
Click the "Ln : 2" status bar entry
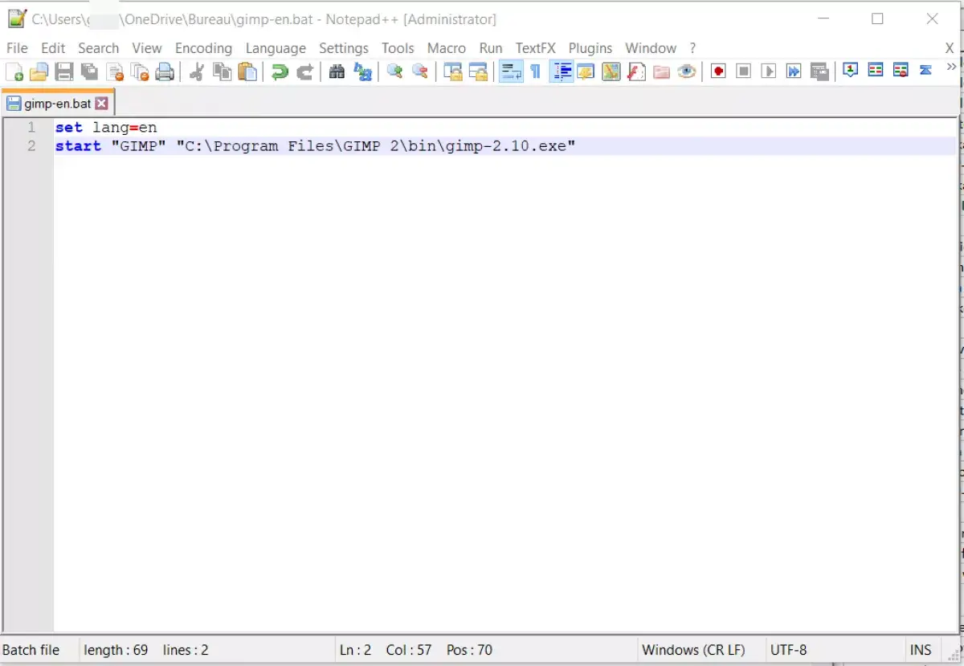tap(355, 650)
